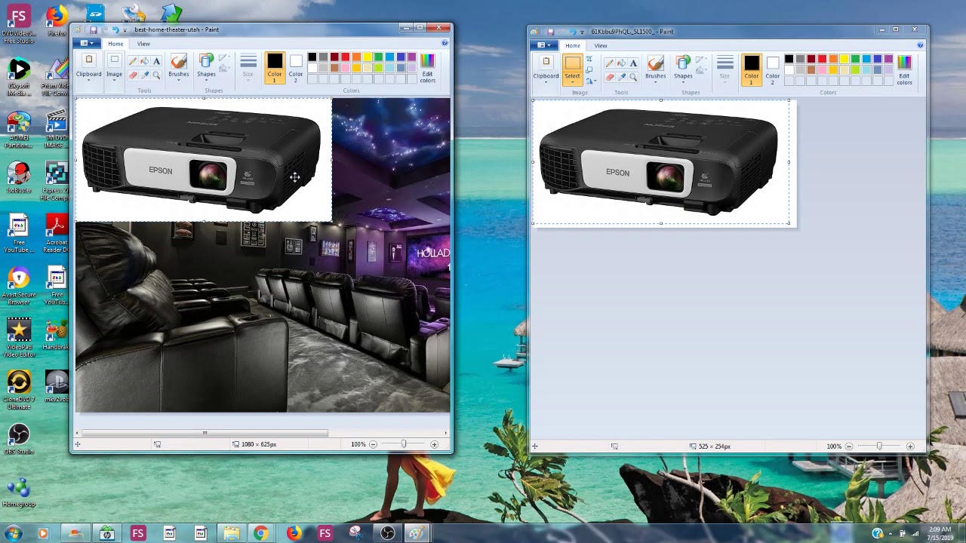Click zoom out minus in left Paint status bar
966x543 pixels.
point(373,444)
